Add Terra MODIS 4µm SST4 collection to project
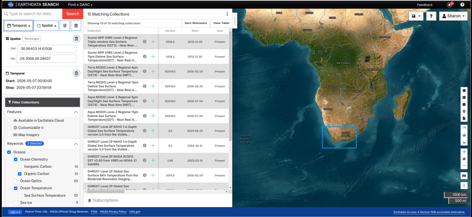The height and width of the screenshot is (217, 472). 153,71
